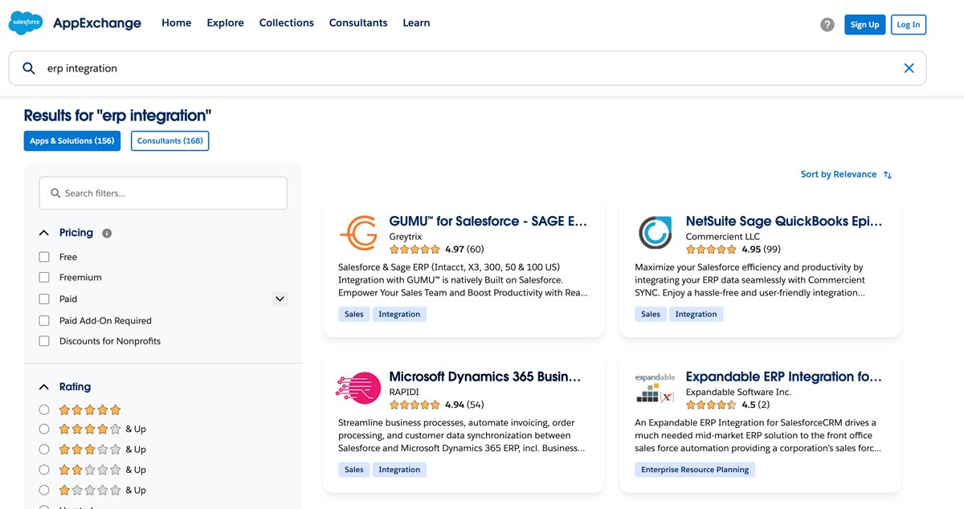This screenshot has width=964, height=509.
Task: Check the Freemium filter option
Action: click(44, 278)
